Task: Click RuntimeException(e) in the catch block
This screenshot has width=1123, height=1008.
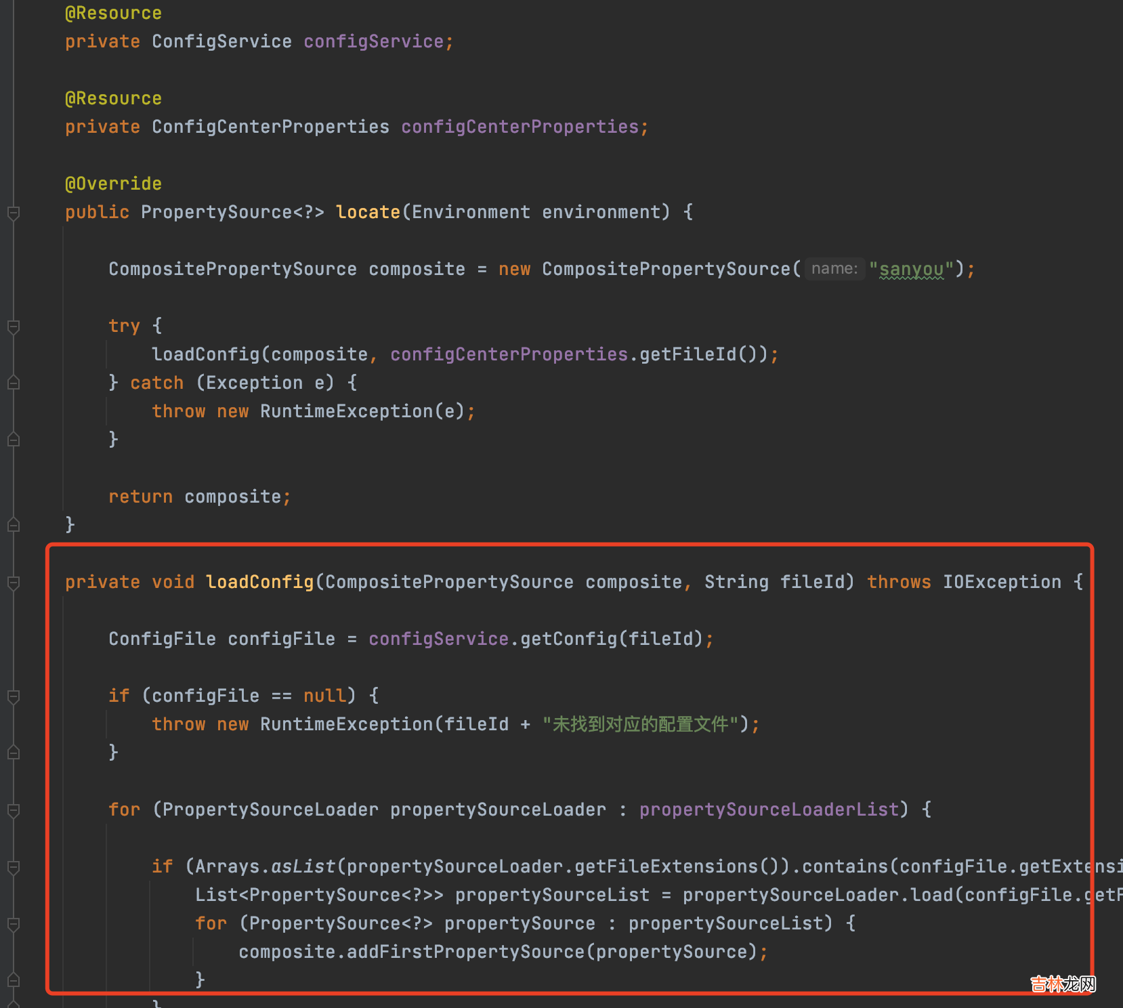Action: 362,411
